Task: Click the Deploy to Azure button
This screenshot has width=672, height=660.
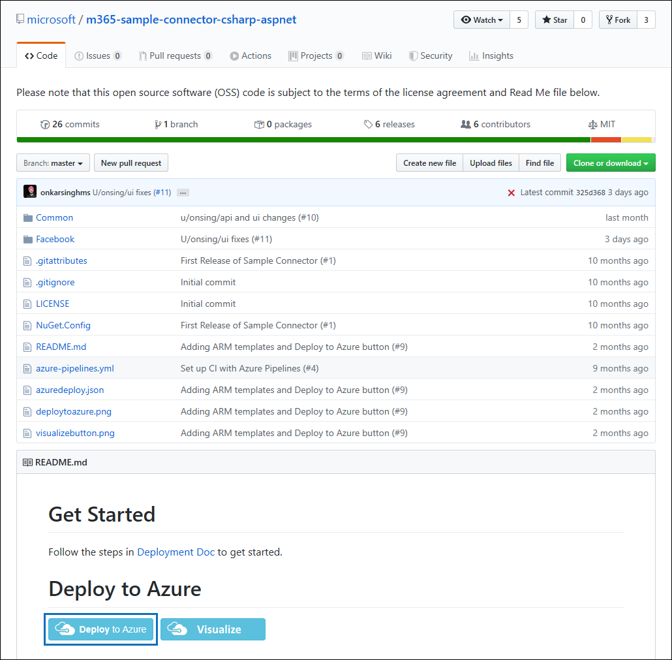Action: 100,629
